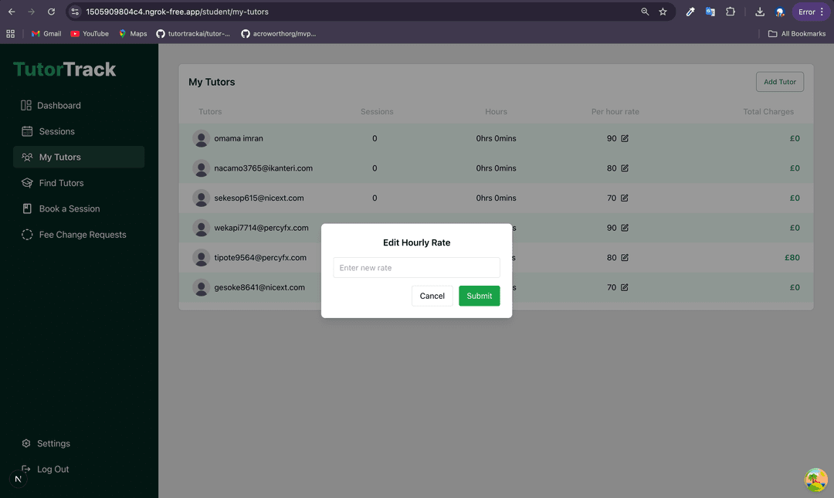Click the £80 total charge value
The width and height of the screenshot is (834, 498).
point(792,258)
